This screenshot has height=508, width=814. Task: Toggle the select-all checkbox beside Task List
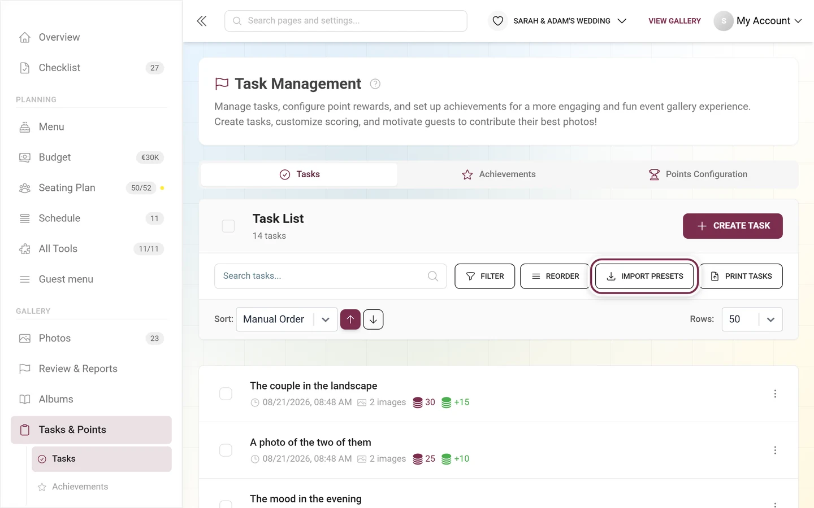228,226
